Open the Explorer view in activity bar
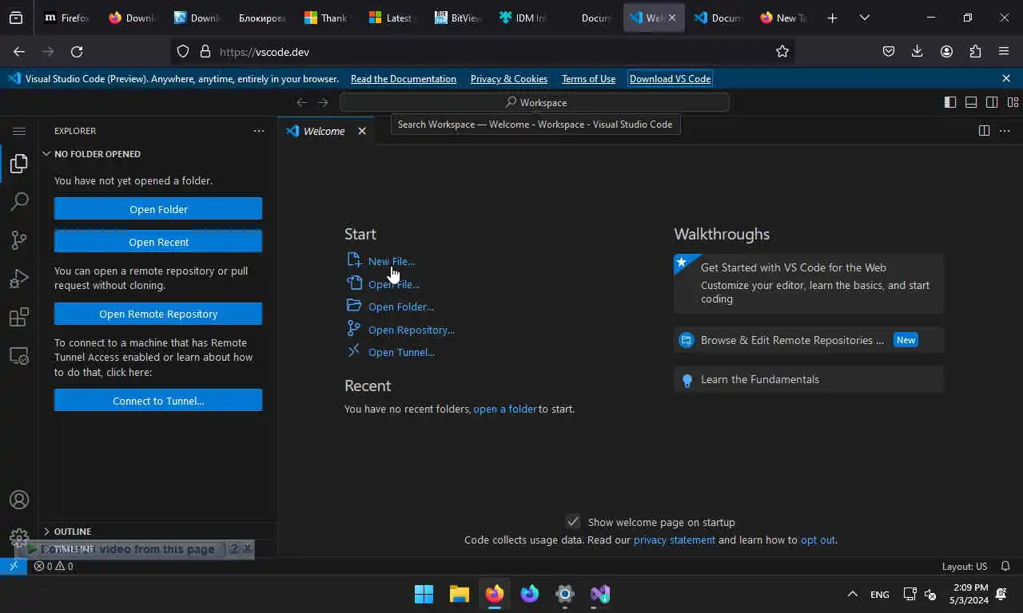 [x=19, y=164]
